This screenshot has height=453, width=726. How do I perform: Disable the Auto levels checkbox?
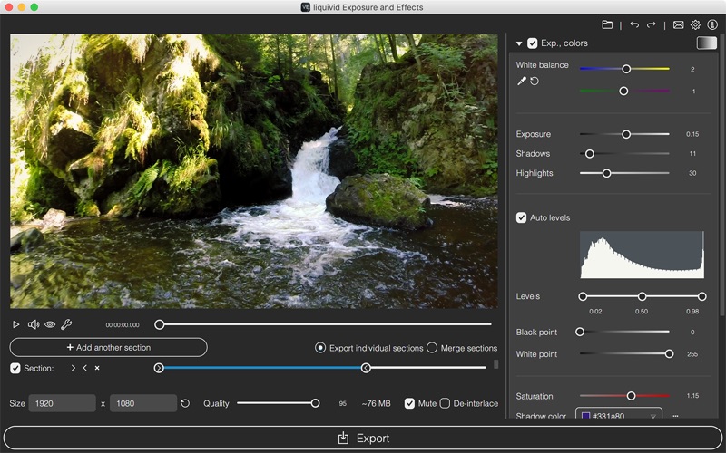(522, 217)
